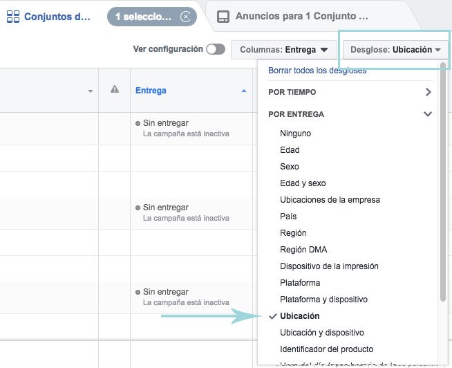The width and height of the screenshot is (452, 368).
Task: Expand the POR TIEMPO section
Action: point(350,92)
